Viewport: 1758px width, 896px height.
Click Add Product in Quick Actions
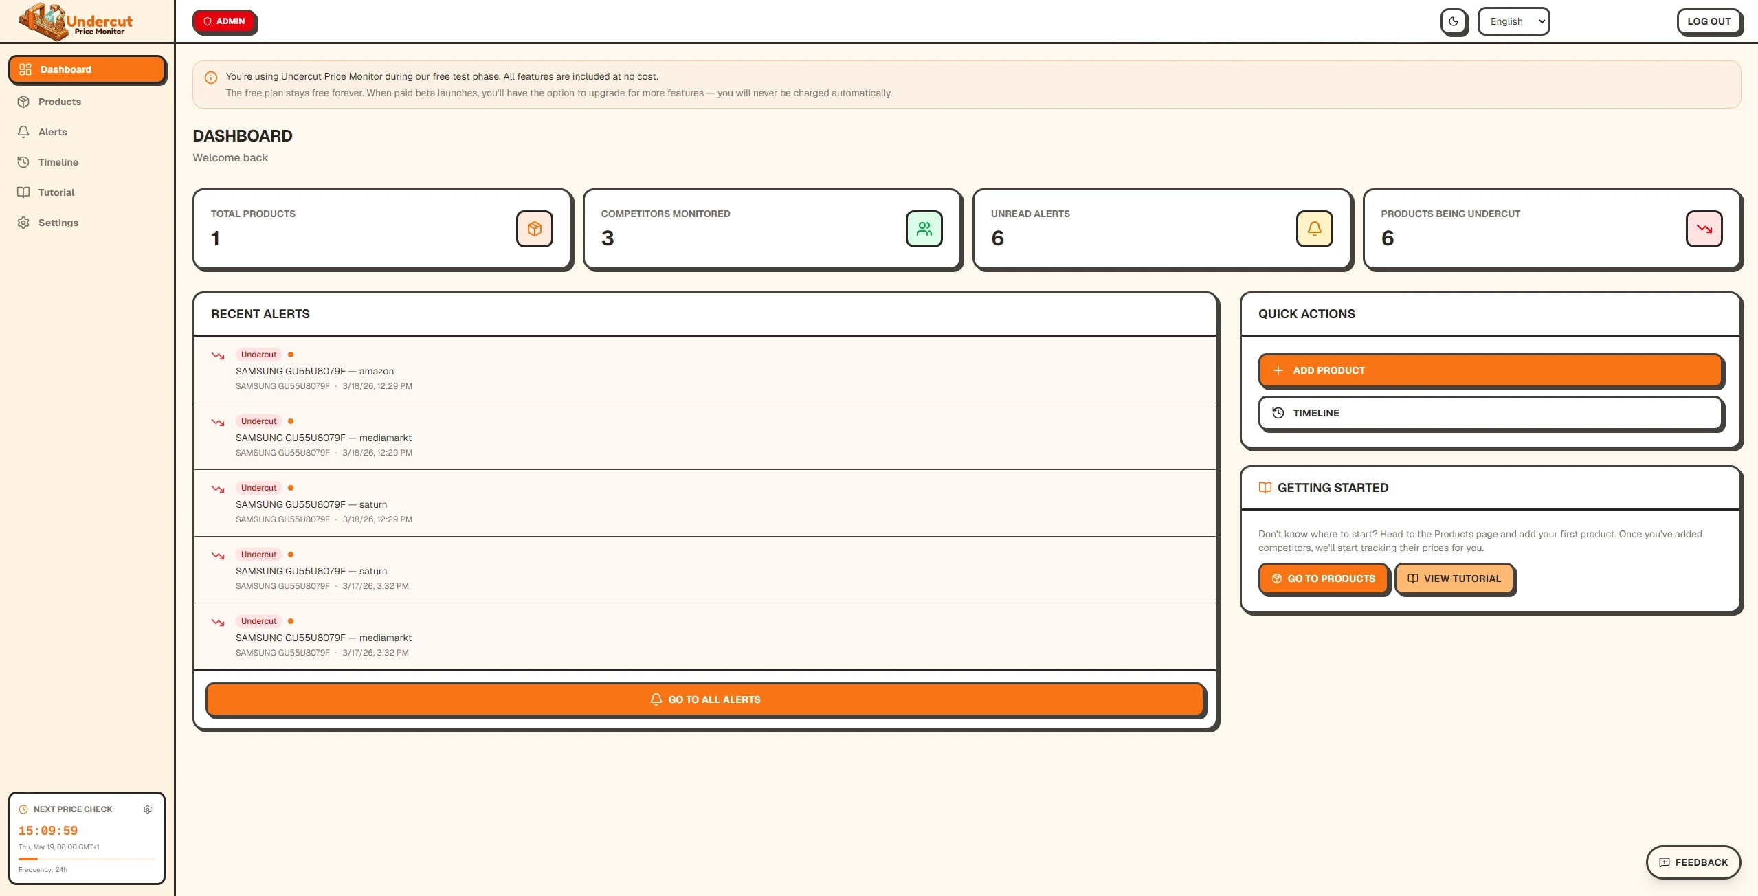1491,370
